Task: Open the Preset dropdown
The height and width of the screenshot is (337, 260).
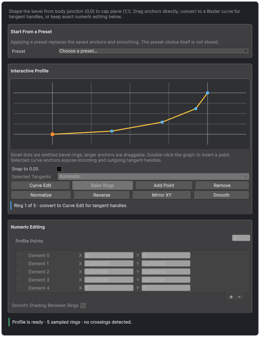Action: 153,51
